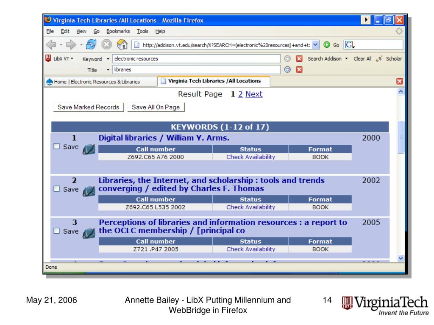Click the green Go button icon
This screenshot has width=434, height=325.
[327, 44]
